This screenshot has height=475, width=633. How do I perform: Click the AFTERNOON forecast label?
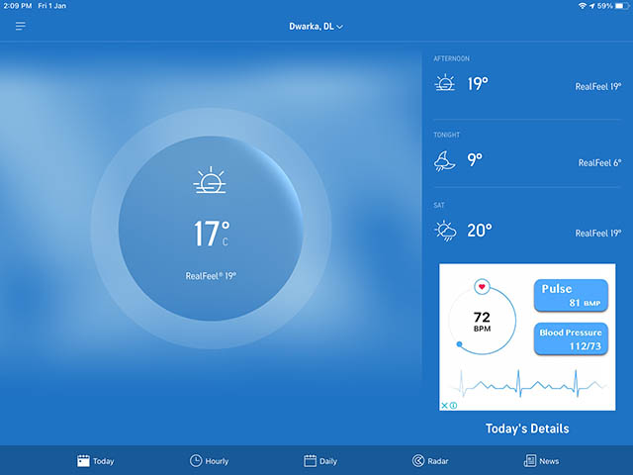(451, 58)
